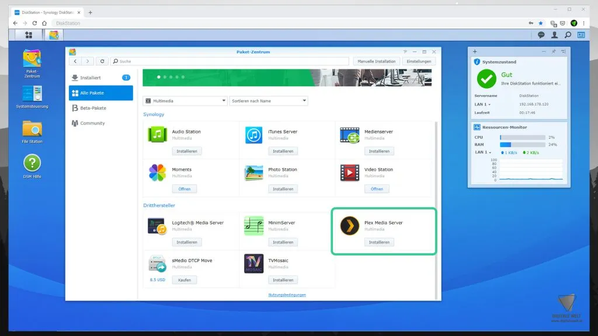
Task: Click the Paket-Zentrum promotional banner
Action: click(287, 78)
